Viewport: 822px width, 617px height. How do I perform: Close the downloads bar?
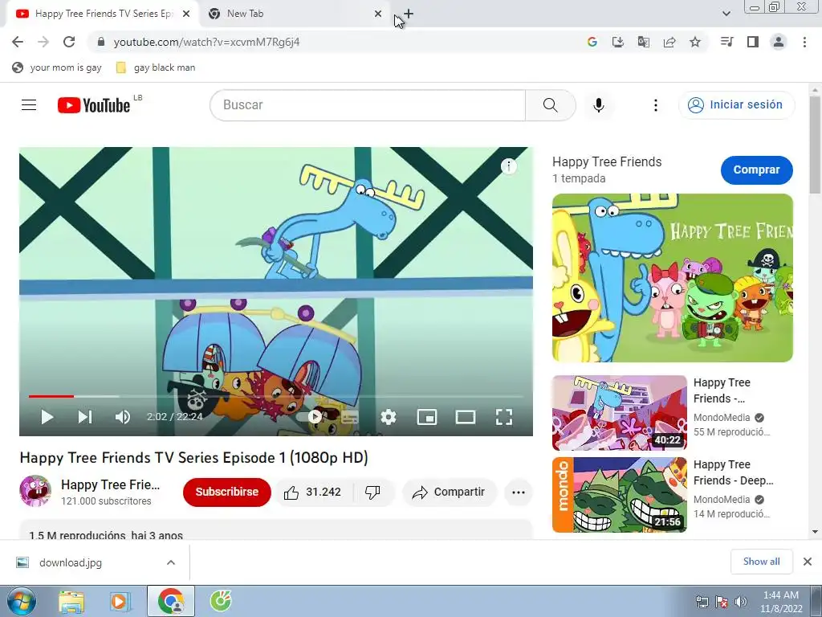808,562
